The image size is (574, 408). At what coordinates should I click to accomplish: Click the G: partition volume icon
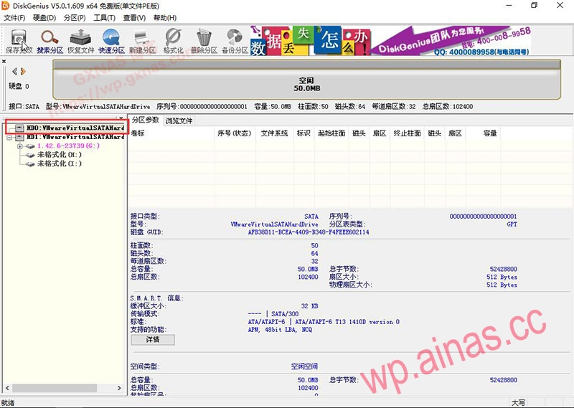[30, 146]
